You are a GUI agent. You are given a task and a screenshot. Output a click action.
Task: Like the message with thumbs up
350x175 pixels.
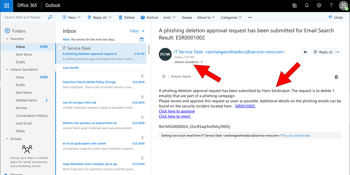tap(305, 52)
